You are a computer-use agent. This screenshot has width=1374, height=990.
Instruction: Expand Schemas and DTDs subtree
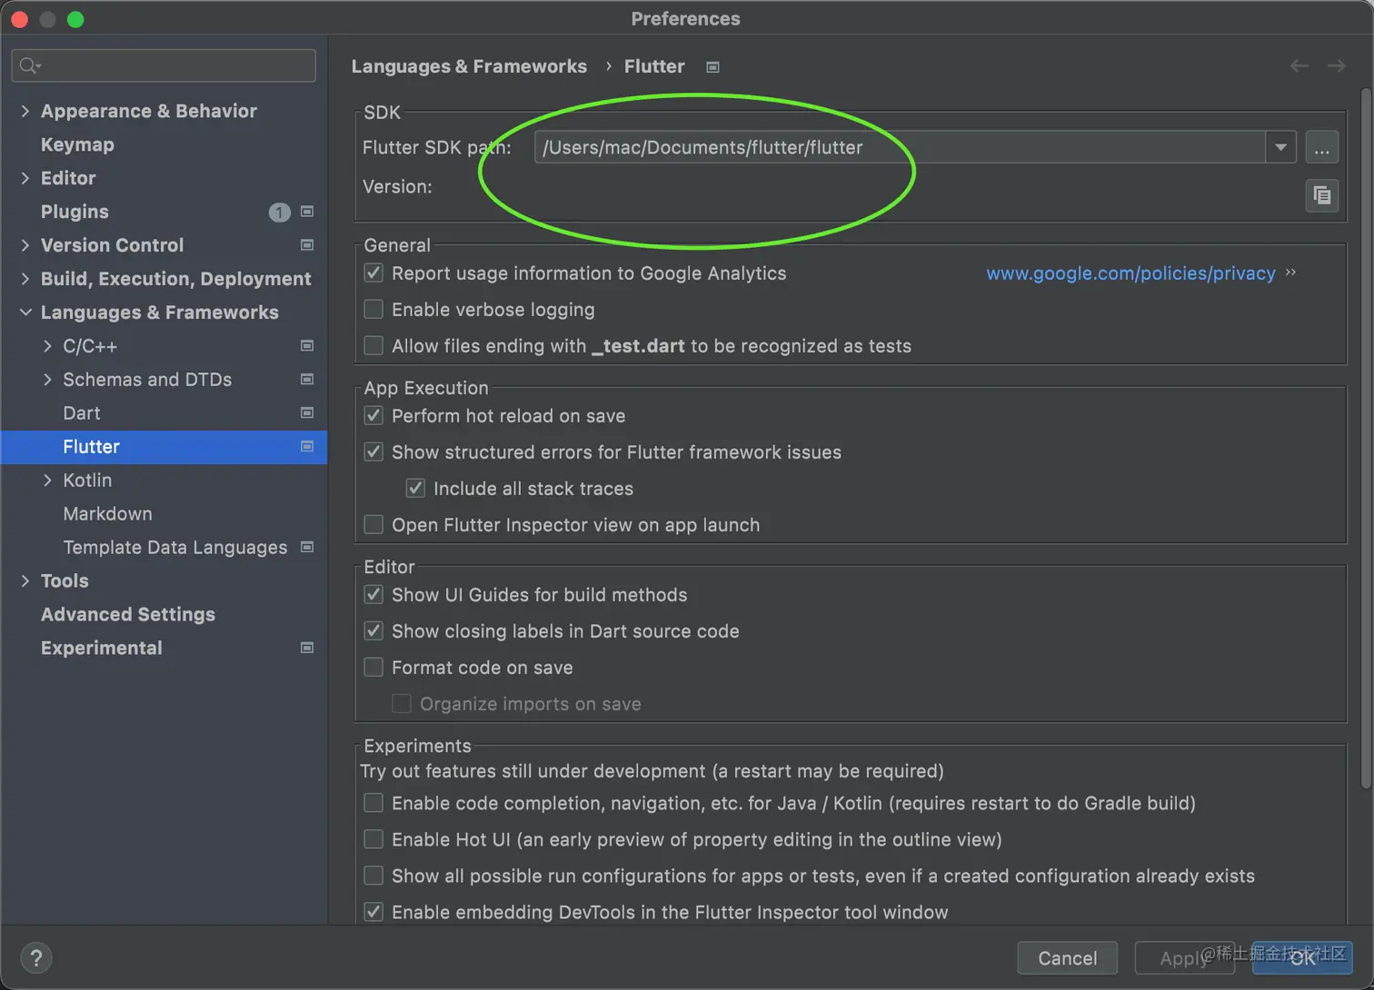click(47, 380)
